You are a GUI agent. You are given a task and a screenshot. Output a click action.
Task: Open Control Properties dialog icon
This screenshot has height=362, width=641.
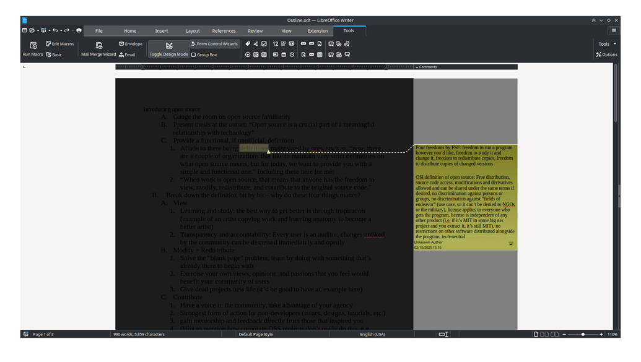click(x=331, y=44)
